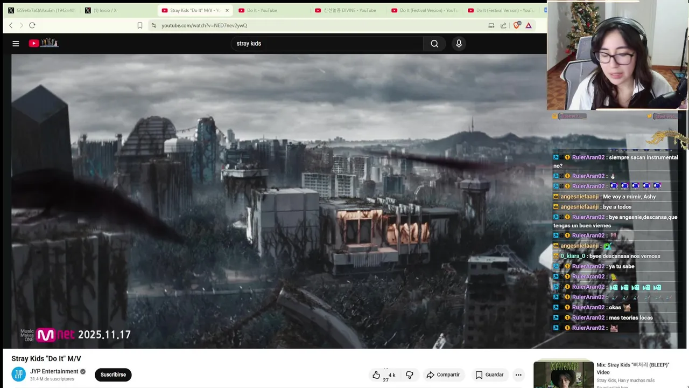The width and height of the screenshot is (689, 388).
Task: Click the address bar URL
Action: tap(205, 25)
